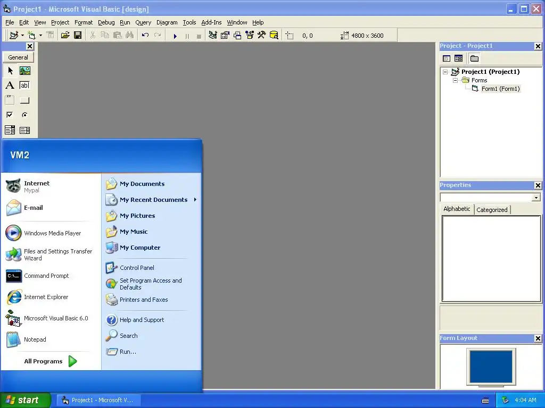Select the OptionButton control in toolbox
The width and height of the screenshot is (545, 408).
click(24, 115)
